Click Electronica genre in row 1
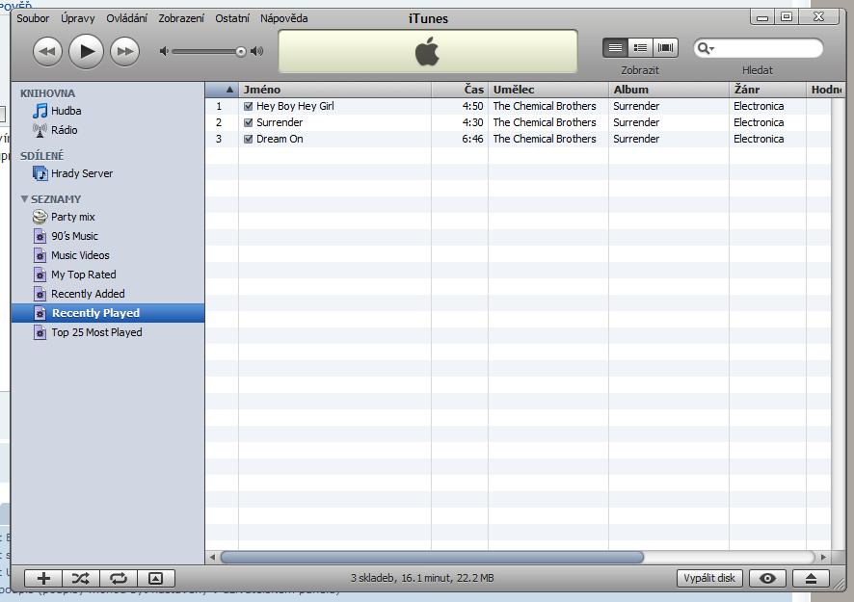The width and height of the screenshot is (854, 602). point(759,106)
